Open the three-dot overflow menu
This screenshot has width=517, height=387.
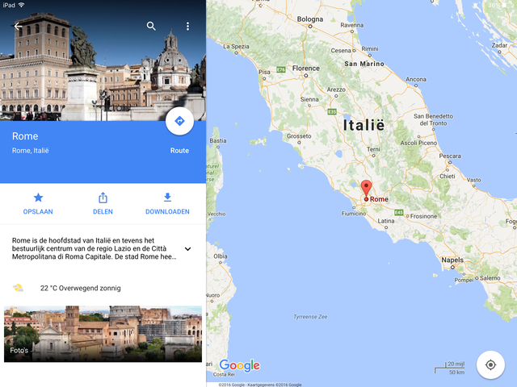[x=187, y=27]
